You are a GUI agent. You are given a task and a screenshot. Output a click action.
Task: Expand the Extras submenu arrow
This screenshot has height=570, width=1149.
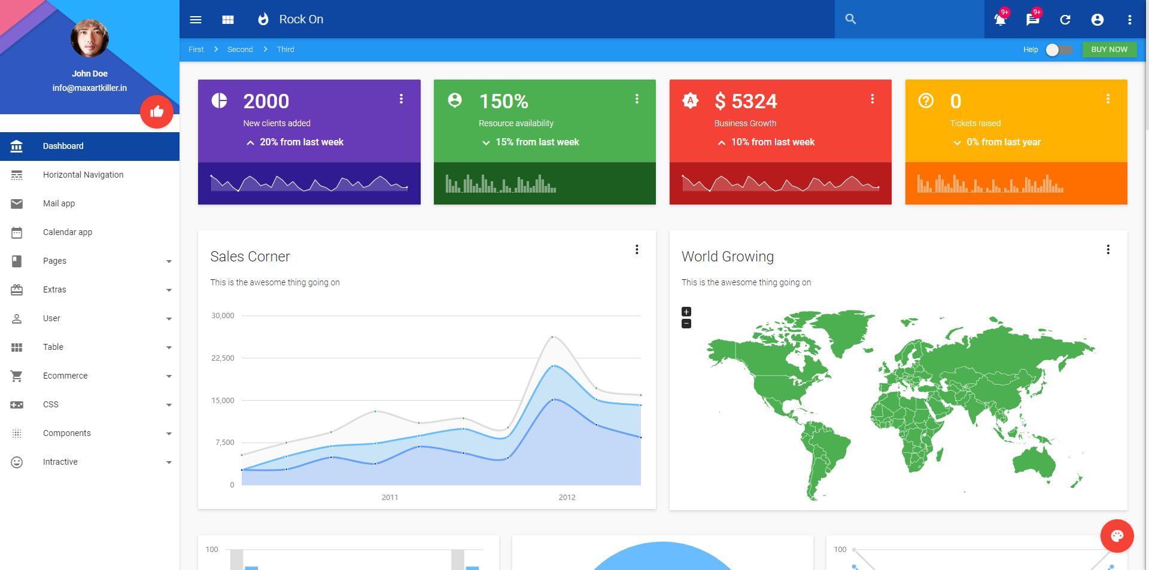click(169, 290)
